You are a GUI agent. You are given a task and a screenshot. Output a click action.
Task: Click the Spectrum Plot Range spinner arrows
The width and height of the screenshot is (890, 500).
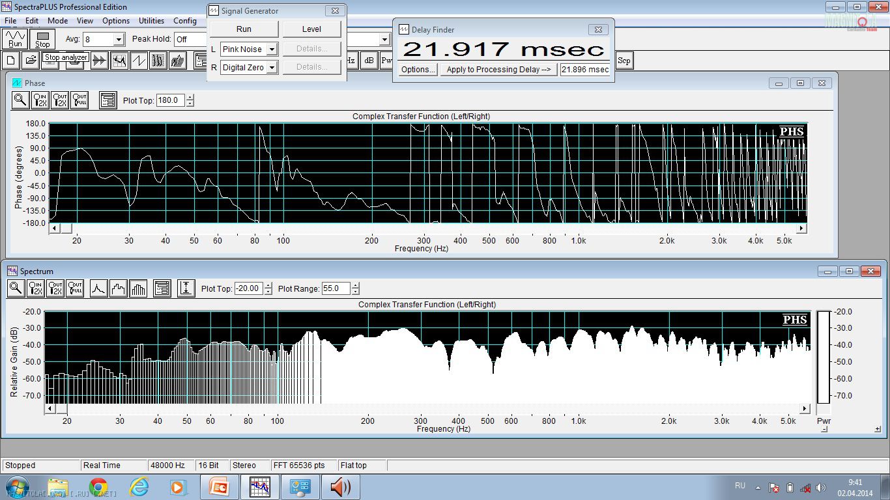(356, 288)
